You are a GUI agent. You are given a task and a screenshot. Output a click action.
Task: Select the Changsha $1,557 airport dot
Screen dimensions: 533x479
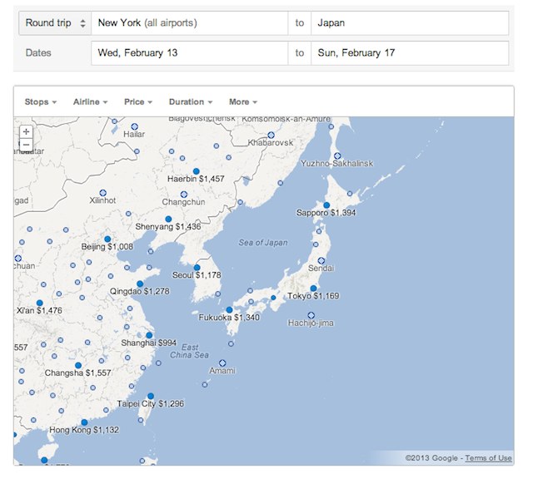click(x=78, y=365)
